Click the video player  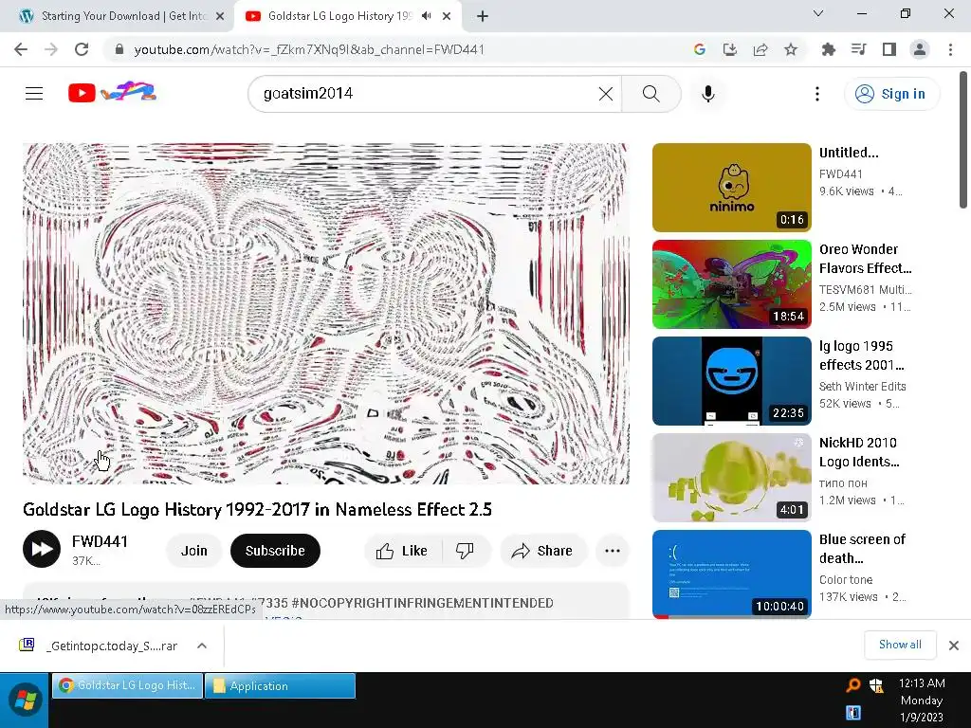point(326,313)
